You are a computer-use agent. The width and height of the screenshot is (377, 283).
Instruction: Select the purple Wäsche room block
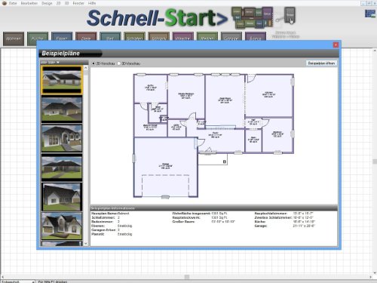point(183,36)
